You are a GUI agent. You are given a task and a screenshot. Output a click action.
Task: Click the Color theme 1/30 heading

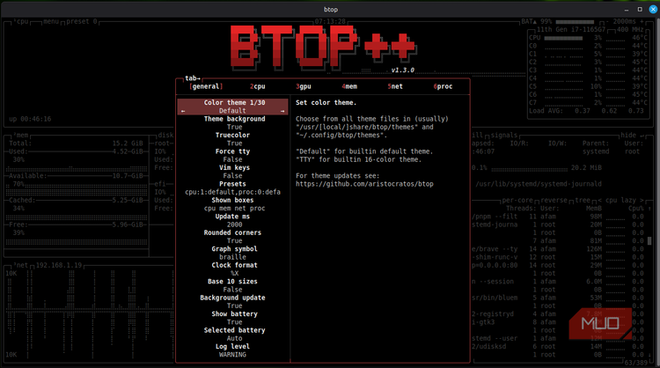coord(234,103)
